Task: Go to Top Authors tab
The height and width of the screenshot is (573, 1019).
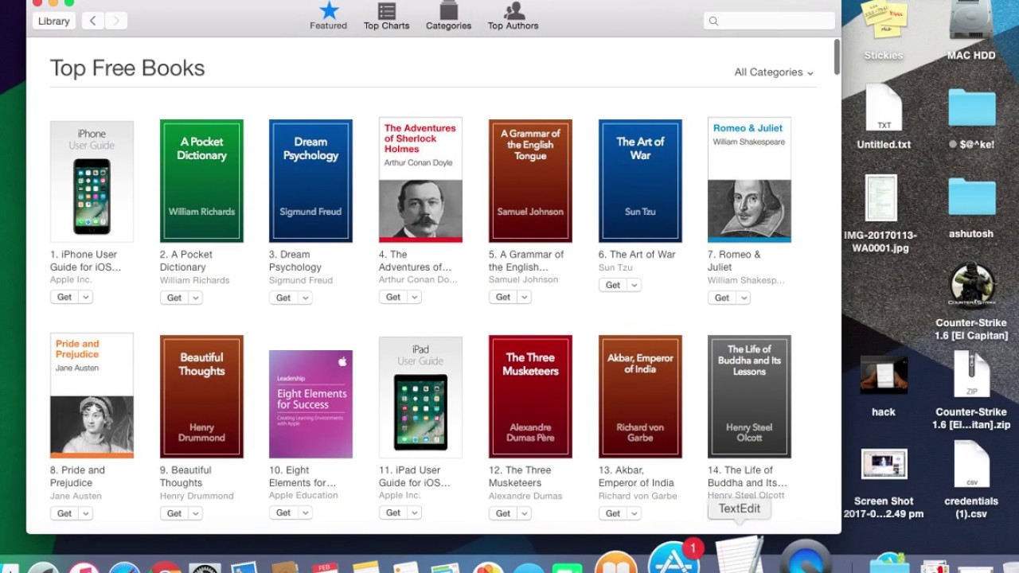Action: [513, 16]
